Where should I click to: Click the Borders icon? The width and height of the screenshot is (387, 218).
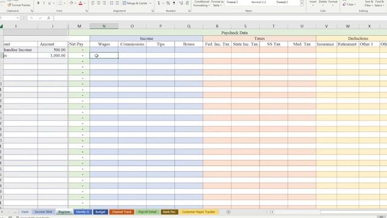click(60, 3)
